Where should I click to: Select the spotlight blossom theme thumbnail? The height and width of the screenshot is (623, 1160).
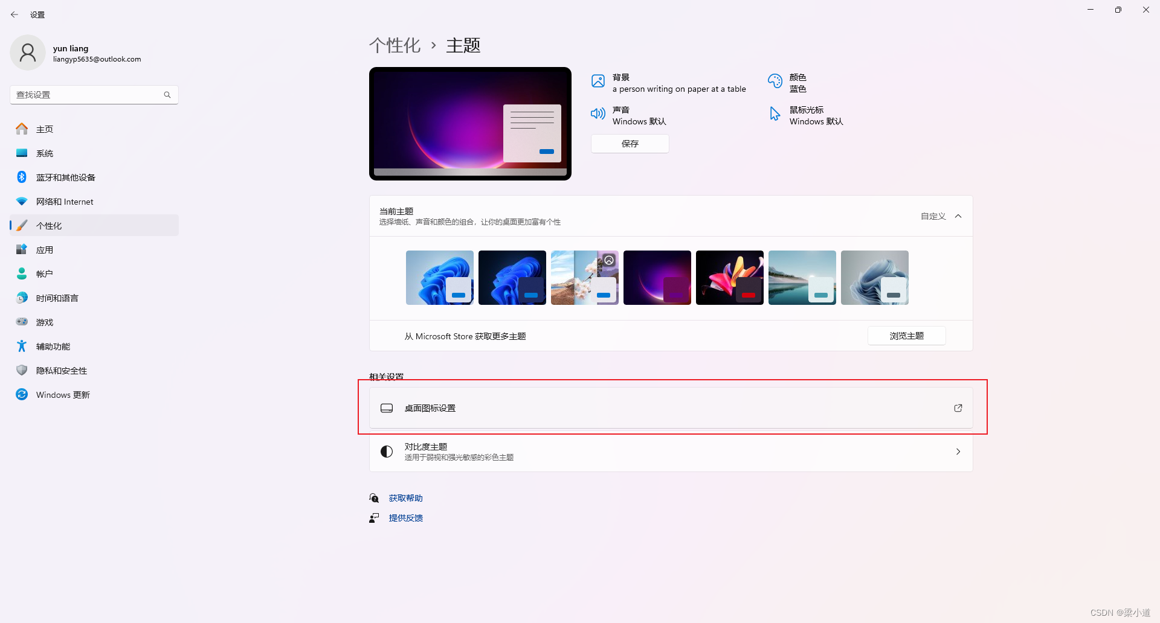pos(585,278)
